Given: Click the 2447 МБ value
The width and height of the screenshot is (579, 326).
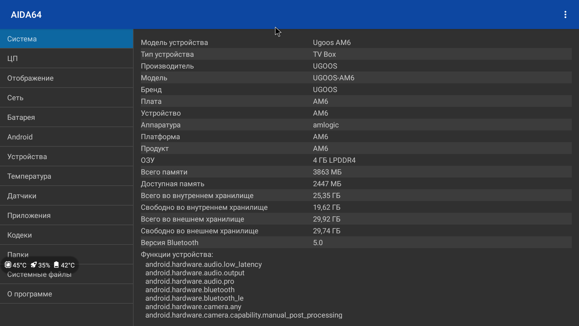Looking at the screenshot, I should (x=327, y=184).
